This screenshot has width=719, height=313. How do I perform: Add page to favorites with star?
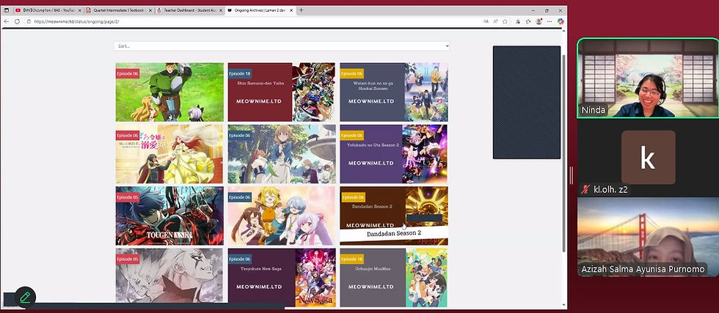coord(505,21)
